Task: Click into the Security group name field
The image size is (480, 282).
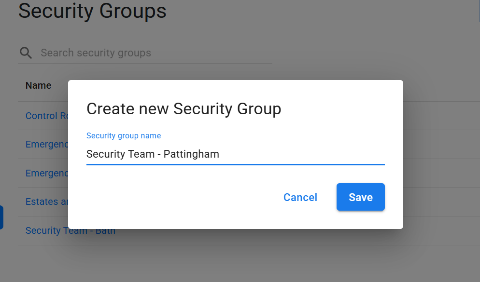Action: 235,154
